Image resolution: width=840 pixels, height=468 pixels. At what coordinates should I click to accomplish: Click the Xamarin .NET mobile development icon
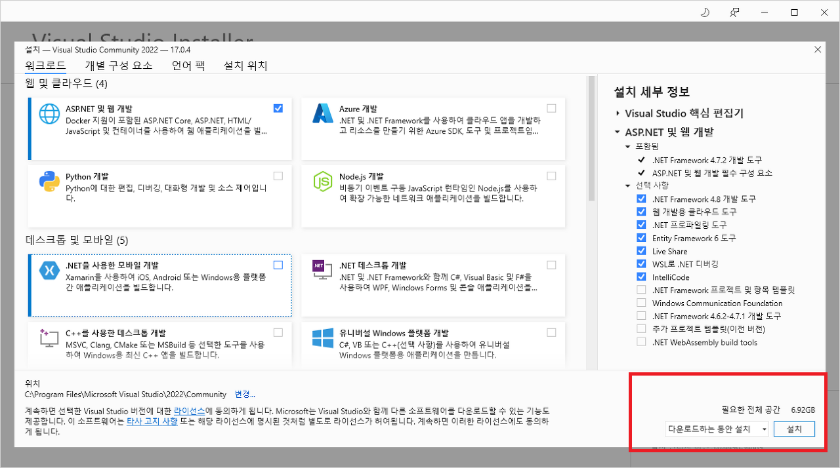pyautogui.click(x=50, y=271)
